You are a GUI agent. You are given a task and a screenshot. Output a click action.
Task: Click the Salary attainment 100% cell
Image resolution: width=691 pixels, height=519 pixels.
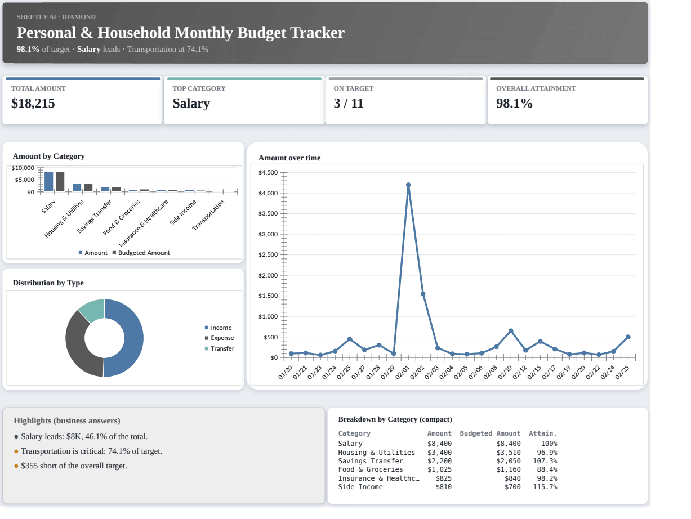pyautogui.click(x=549, y=444)
